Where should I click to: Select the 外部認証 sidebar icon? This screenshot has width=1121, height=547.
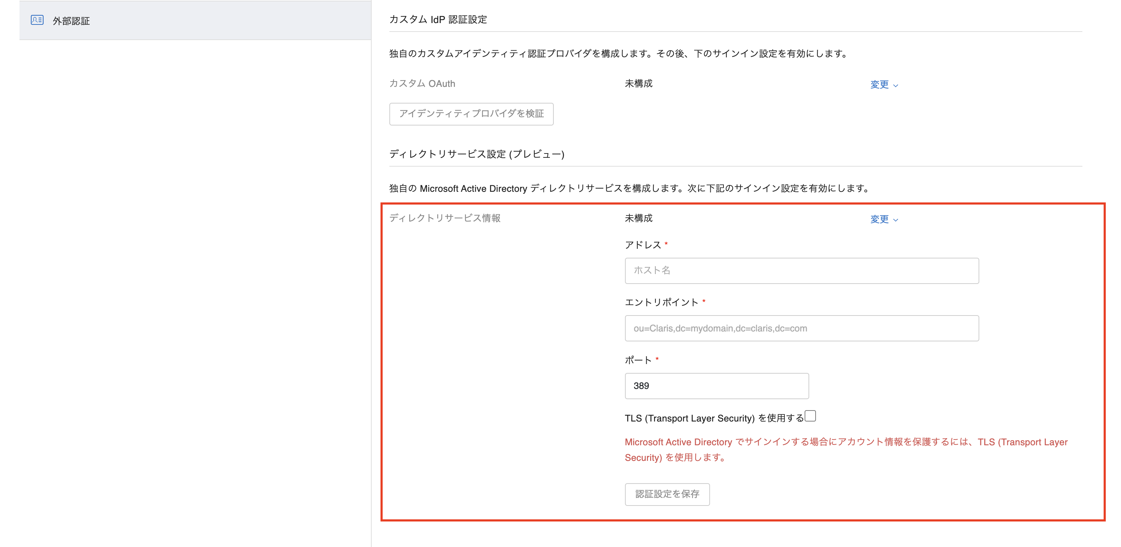(x=38, y=20)
